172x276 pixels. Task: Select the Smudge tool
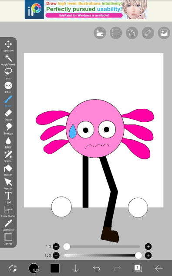8,129
